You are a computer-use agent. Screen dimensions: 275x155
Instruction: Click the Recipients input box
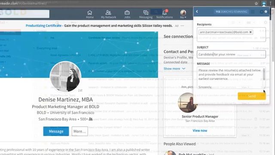coord(231,34)
